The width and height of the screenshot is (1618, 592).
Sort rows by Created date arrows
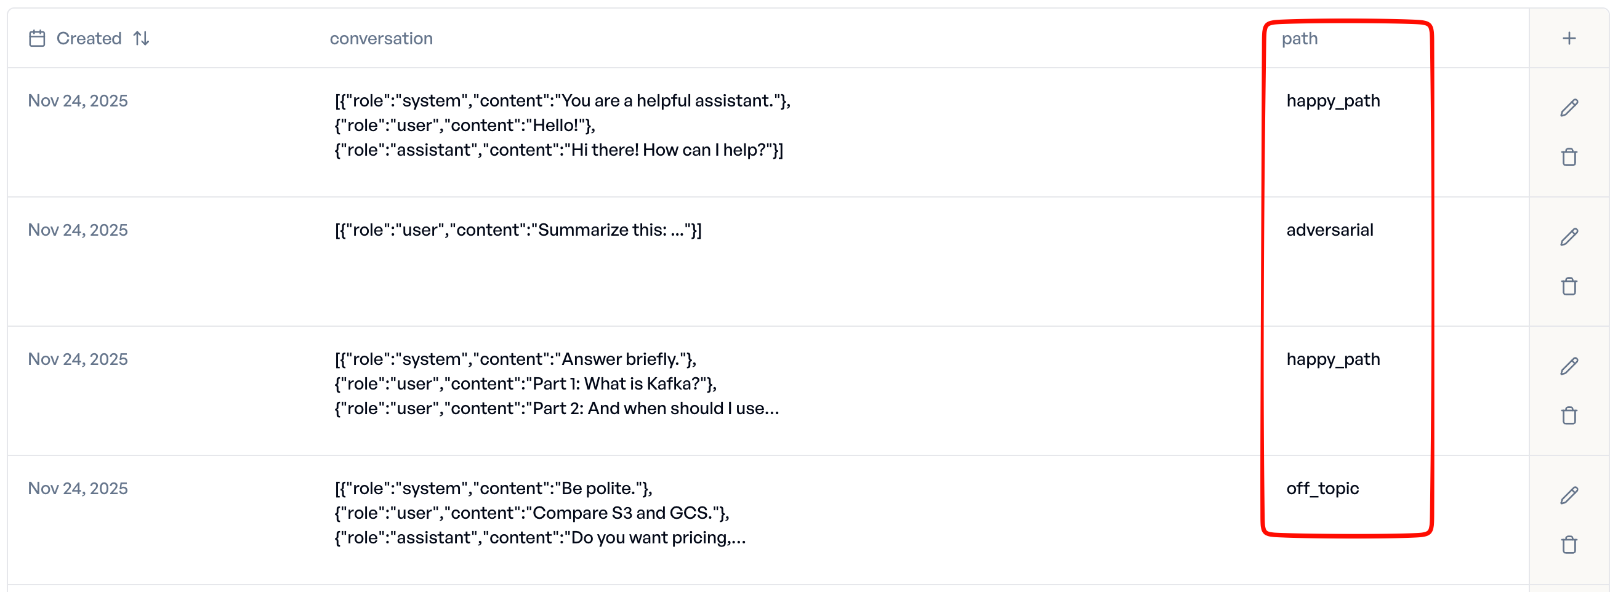click(x=142, y=38)
